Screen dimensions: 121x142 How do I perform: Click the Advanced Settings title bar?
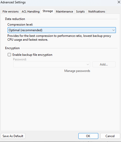[58, 2]
